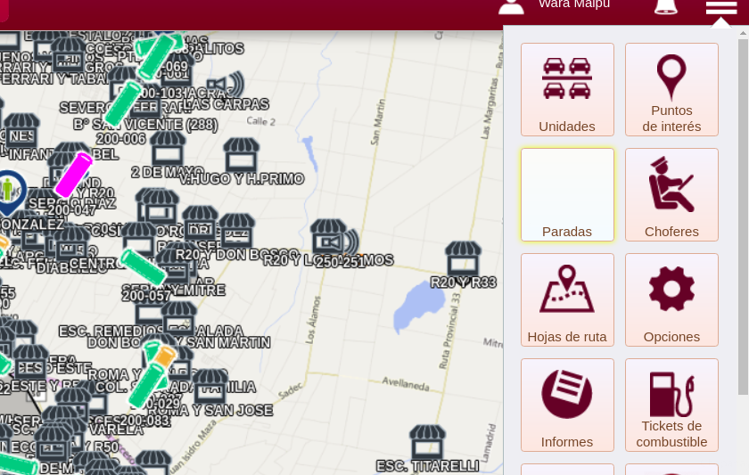Click the Wara Maipu account name
Image resolution: width=749 pixels, height=475 pixels.
click(x=574, y=4)
